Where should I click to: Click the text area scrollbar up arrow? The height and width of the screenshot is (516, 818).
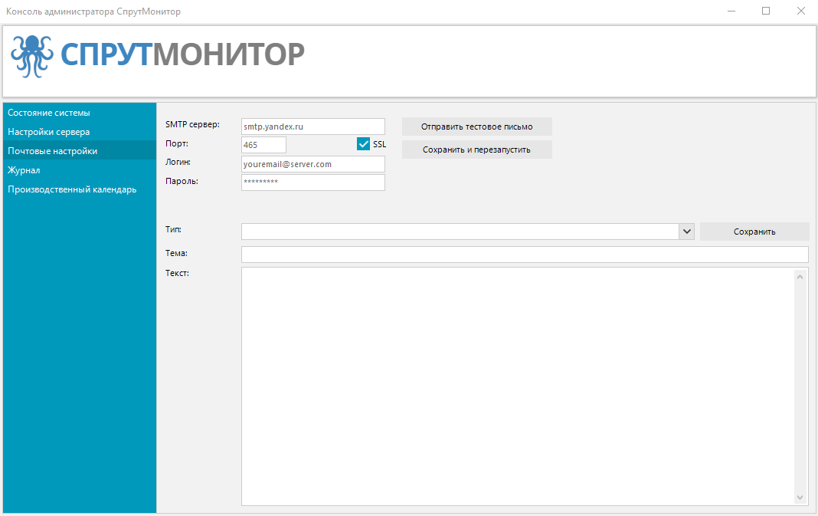tap(800, 276)
